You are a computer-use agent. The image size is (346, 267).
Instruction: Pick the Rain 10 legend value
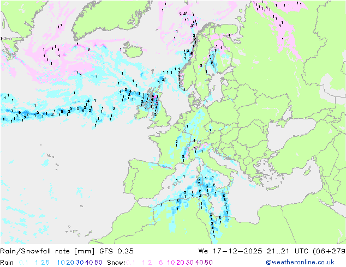61,263
